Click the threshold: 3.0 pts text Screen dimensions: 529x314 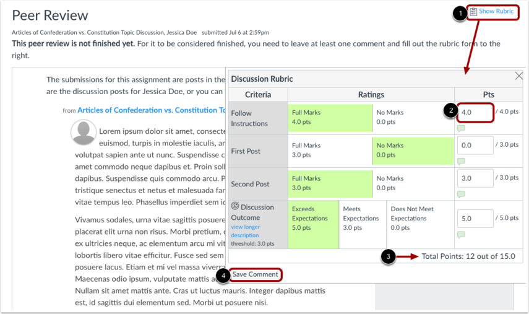(252, 243)
